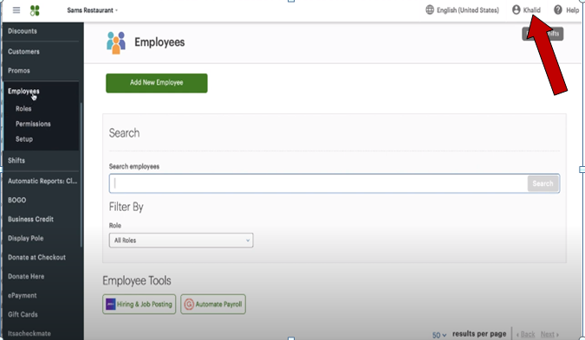Open ePayment in the sidebar
Viewport: 585px width, 340px height.
(23, 296)
